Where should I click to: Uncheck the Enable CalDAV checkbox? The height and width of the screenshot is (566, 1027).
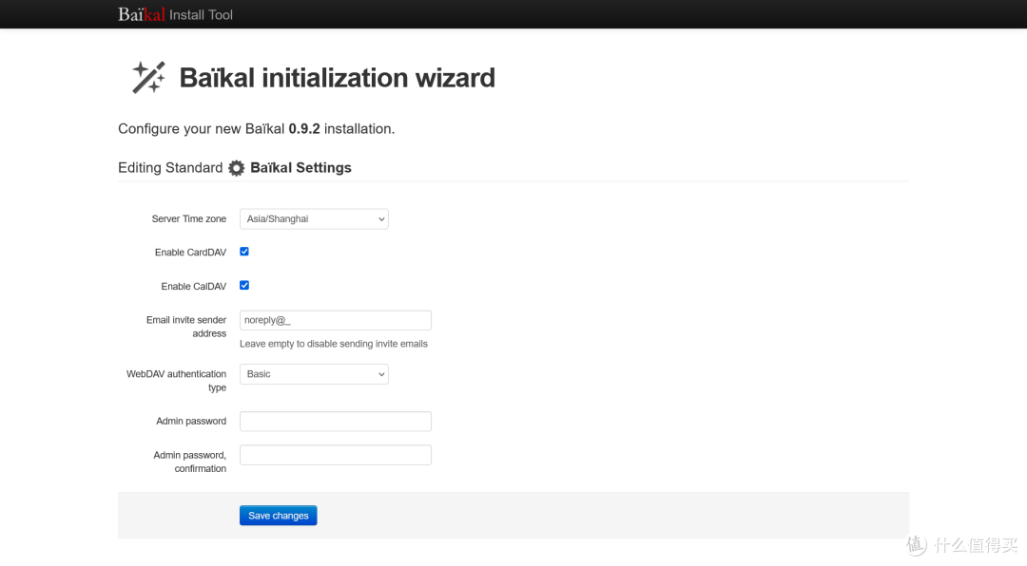point(244,286)
